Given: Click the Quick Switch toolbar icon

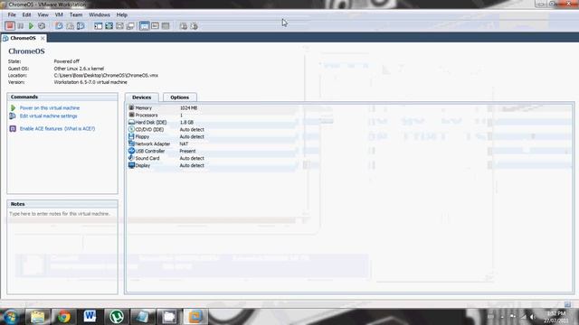Looking at the screenshot, I should tap(119, 26).
